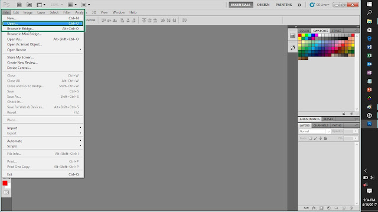This screenshot has height=212, width=378.
Task: Click the Auto-Align Layers icon in options bar
Action: [184, 20]
